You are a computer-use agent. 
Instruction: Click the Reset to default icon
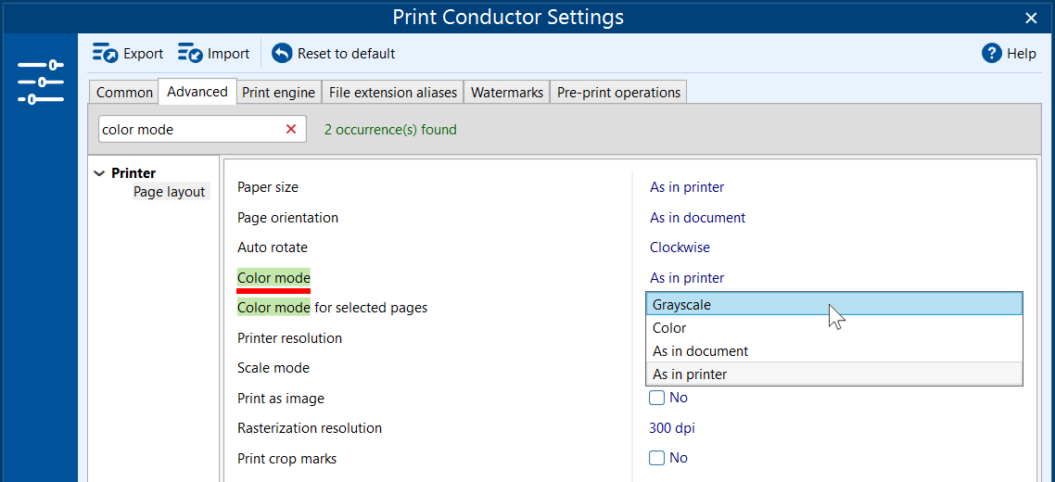[x=282, y=54]
